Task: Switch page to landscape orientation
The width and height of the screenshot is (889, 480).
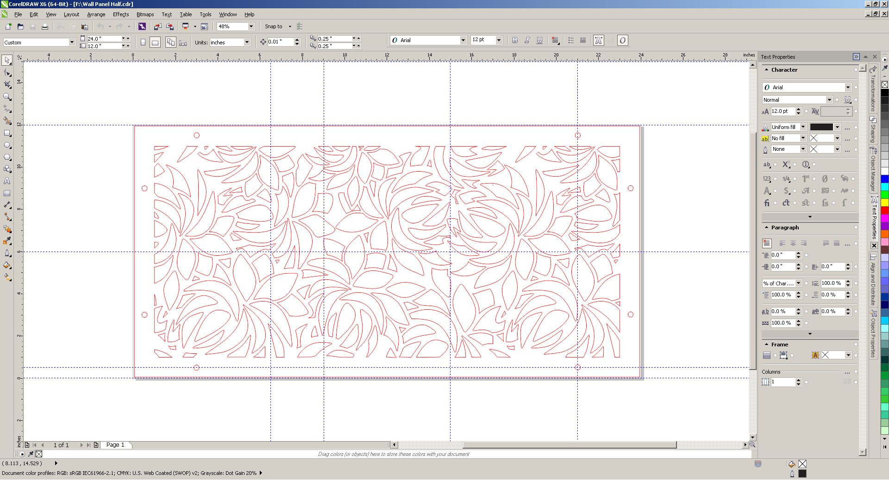Action: tap(155, 43)
